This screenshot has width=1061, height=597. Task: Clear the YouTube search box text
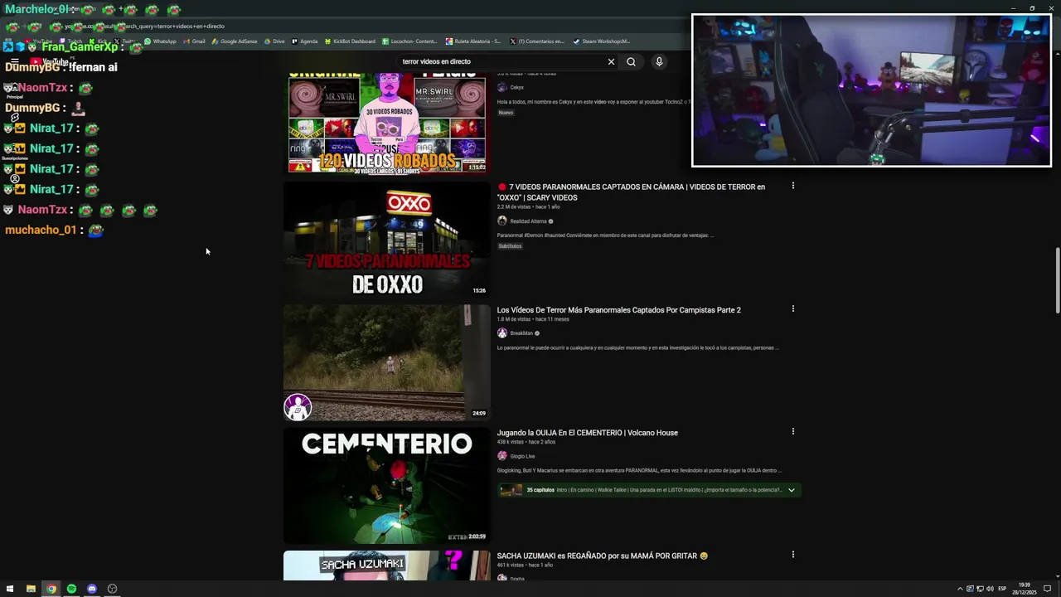point(611,61)
